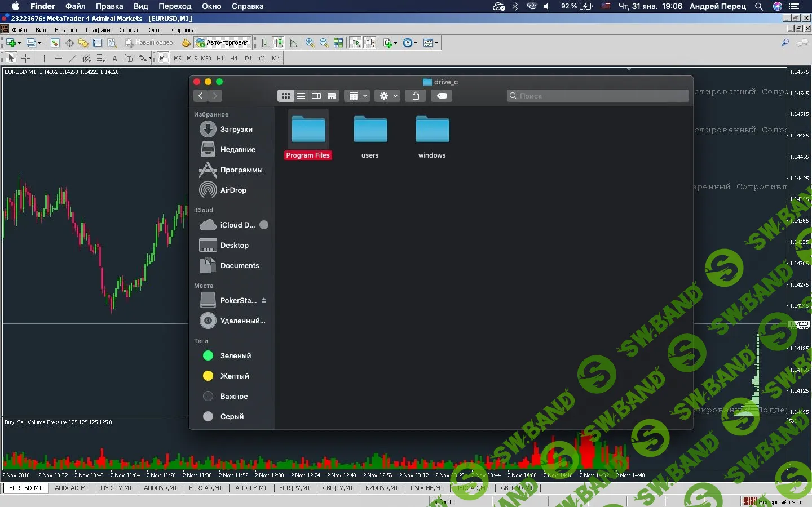This screenshot has height=507, width=812.
Task: Open the chart periodicity clock dropdown
Action: (x=410, y=43)
